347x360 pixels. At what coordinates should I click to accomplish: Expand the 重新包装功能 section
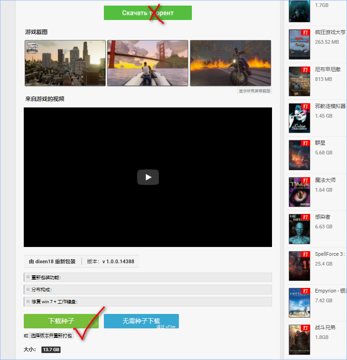46,277
